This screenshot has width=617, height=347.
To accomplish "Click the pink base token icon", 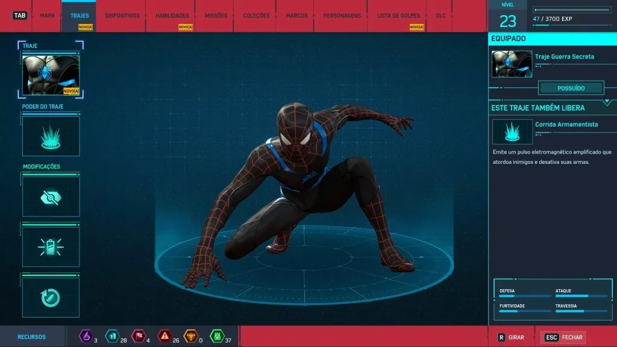I will click(139, 336).
